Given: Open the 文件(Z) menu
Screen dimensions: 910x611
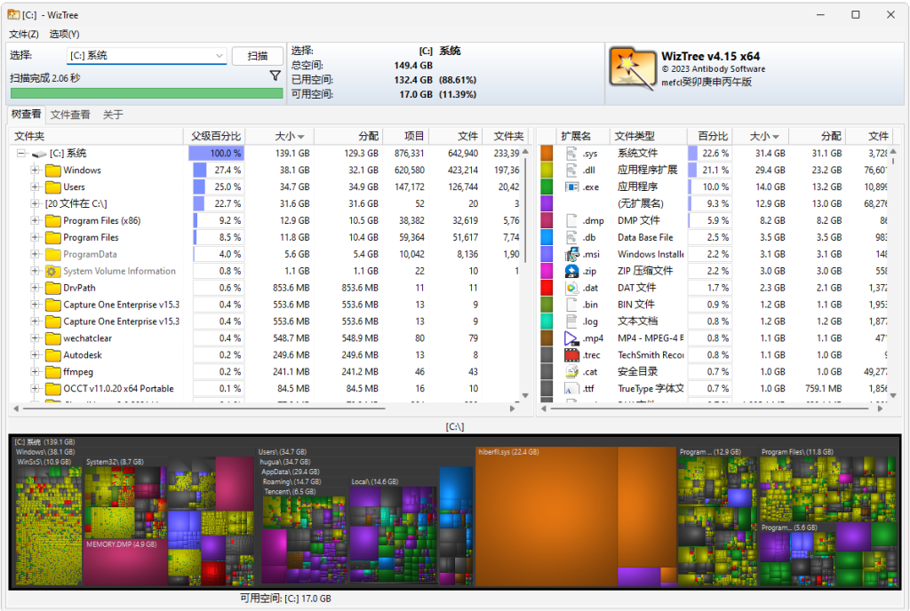Looking at the screenshot, I should point(24,34).
